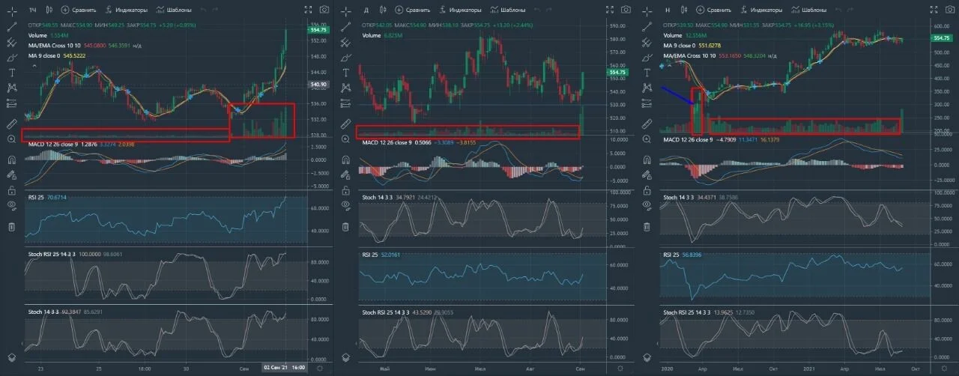This screenshot has width=959, height=376.
Task: Select the text T tool in Д chart
Action: (x=346, y=73)
